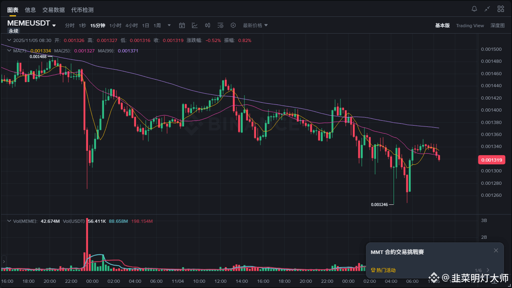Open the multi-chart layout grid icon
The width and height of the screenshot is (512, 288).
tap(500, 9)
